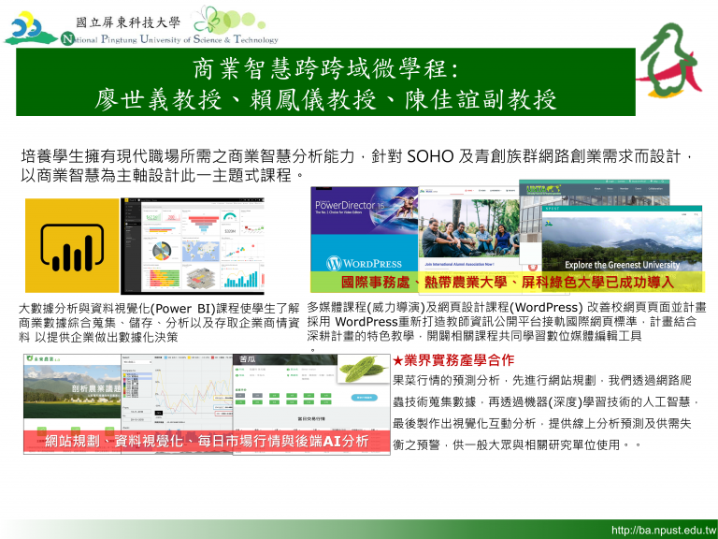The height and width of the screenshot is (539, 718).
Task: Click the ★業界實務產學合作 heading
Action: pos(453,360)
